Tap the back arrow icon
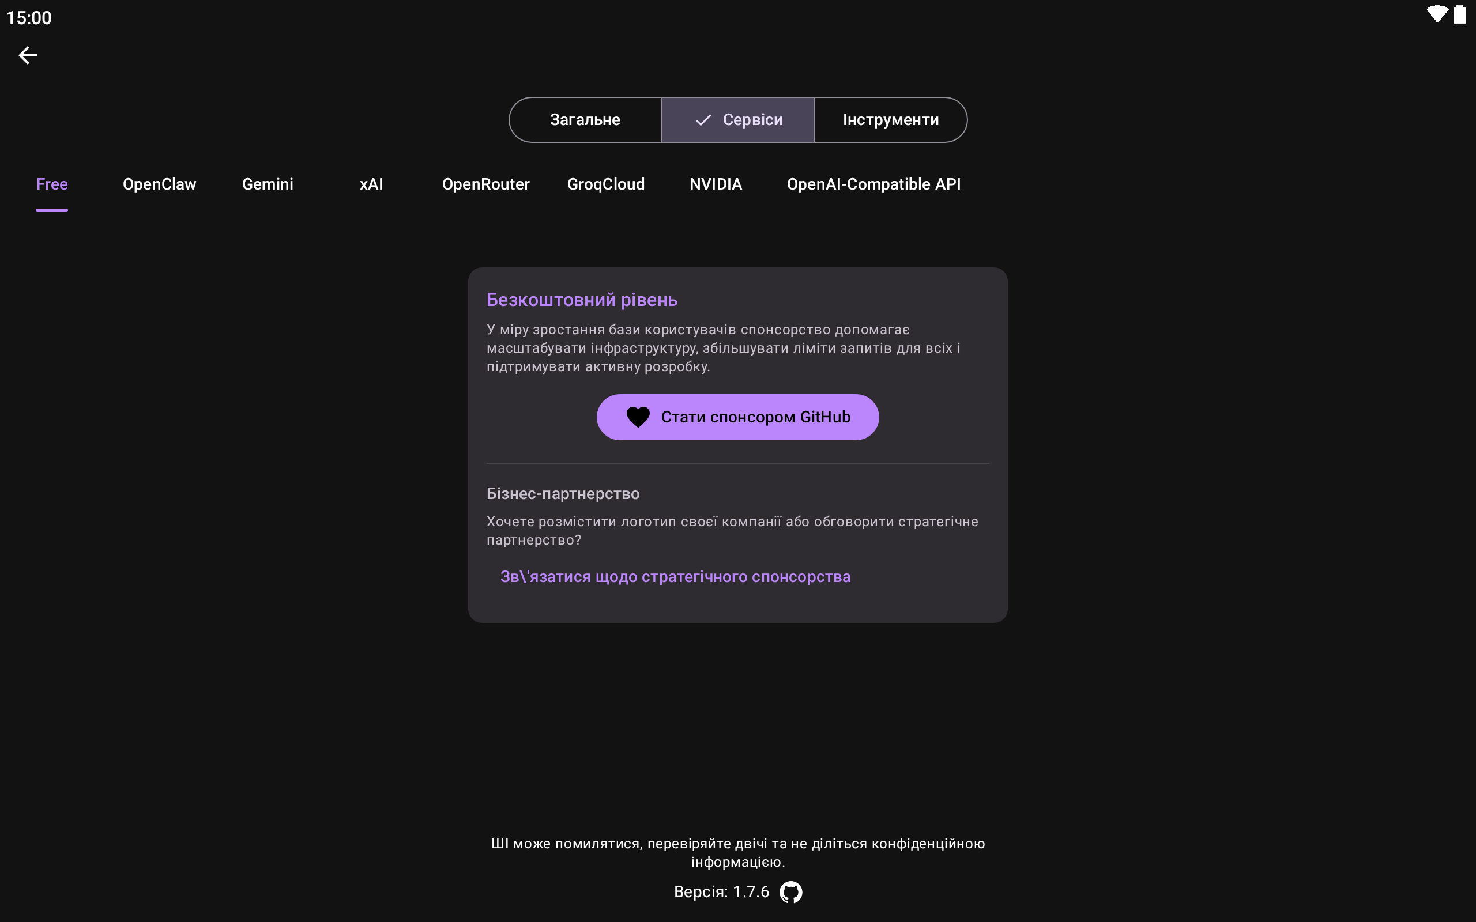 [x=28, y=55]
